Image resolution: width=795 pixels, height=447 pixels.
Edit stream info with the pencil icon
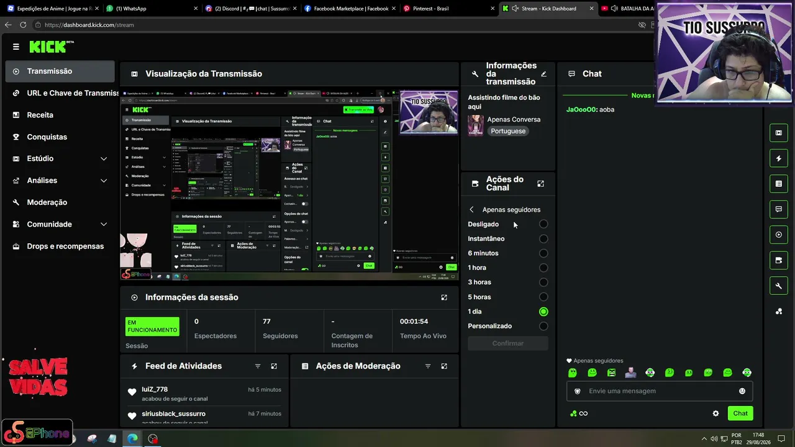[543, 74]
